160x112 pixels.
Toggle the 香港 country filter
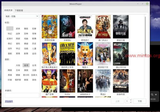(26, 65)
